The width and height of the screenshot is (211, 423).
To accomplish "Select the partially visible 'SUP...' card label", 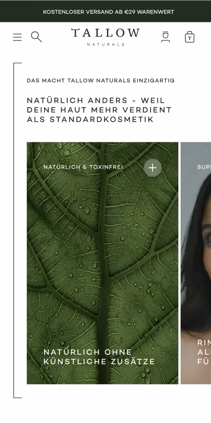I will tap(204, 167).
